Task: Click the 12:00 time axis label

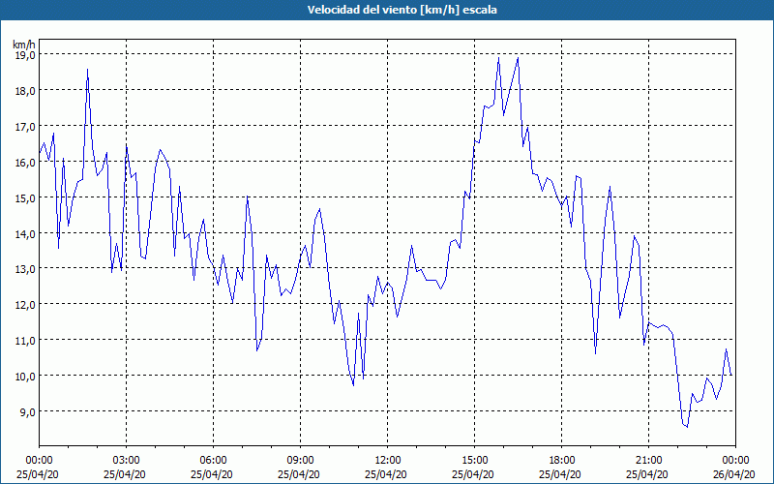Action: (388, 461)
